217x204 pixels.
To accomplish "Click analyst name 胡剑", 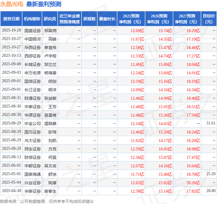I will coord(52,81).
